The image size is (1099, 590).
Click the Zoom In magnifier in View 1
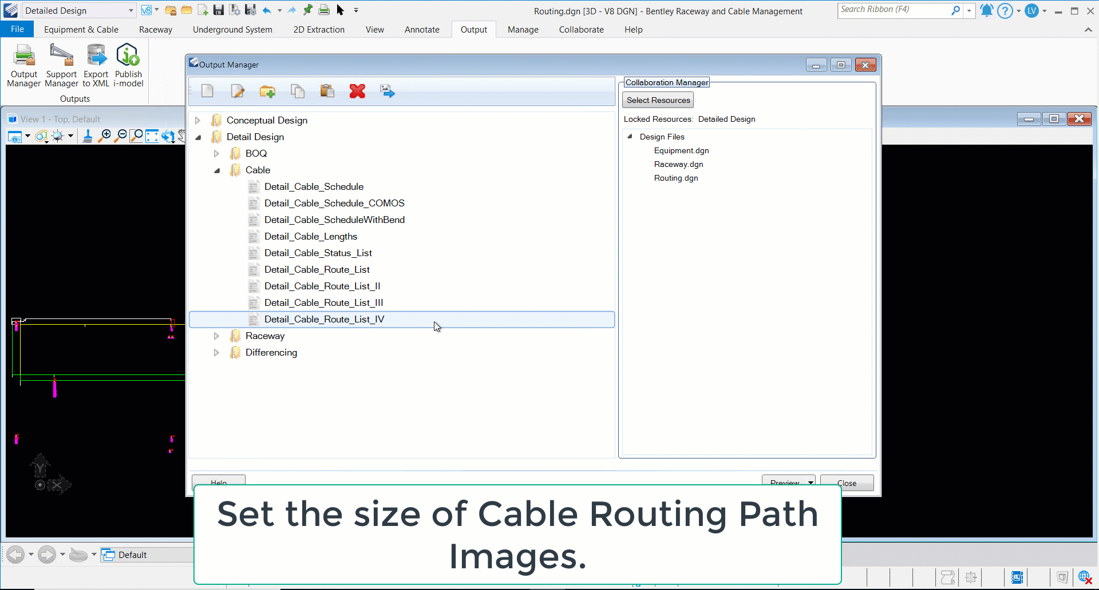tap(105, 136)
